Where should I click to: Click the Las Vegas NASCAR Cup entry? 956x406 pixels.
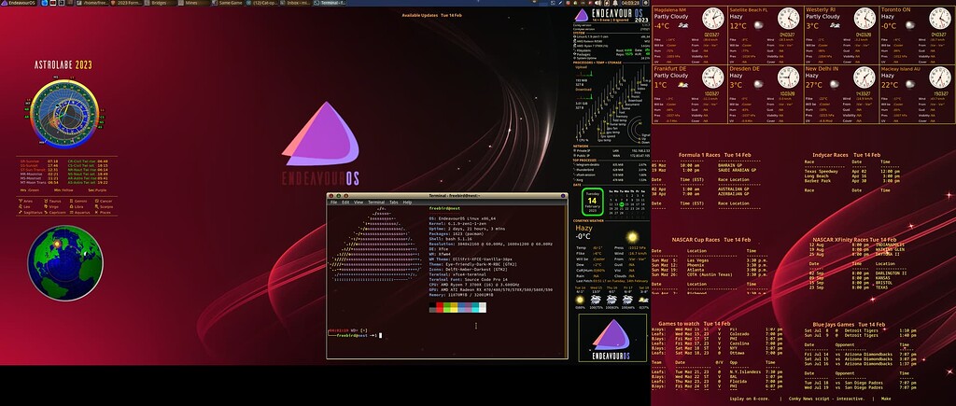click(x=698, y=260)
